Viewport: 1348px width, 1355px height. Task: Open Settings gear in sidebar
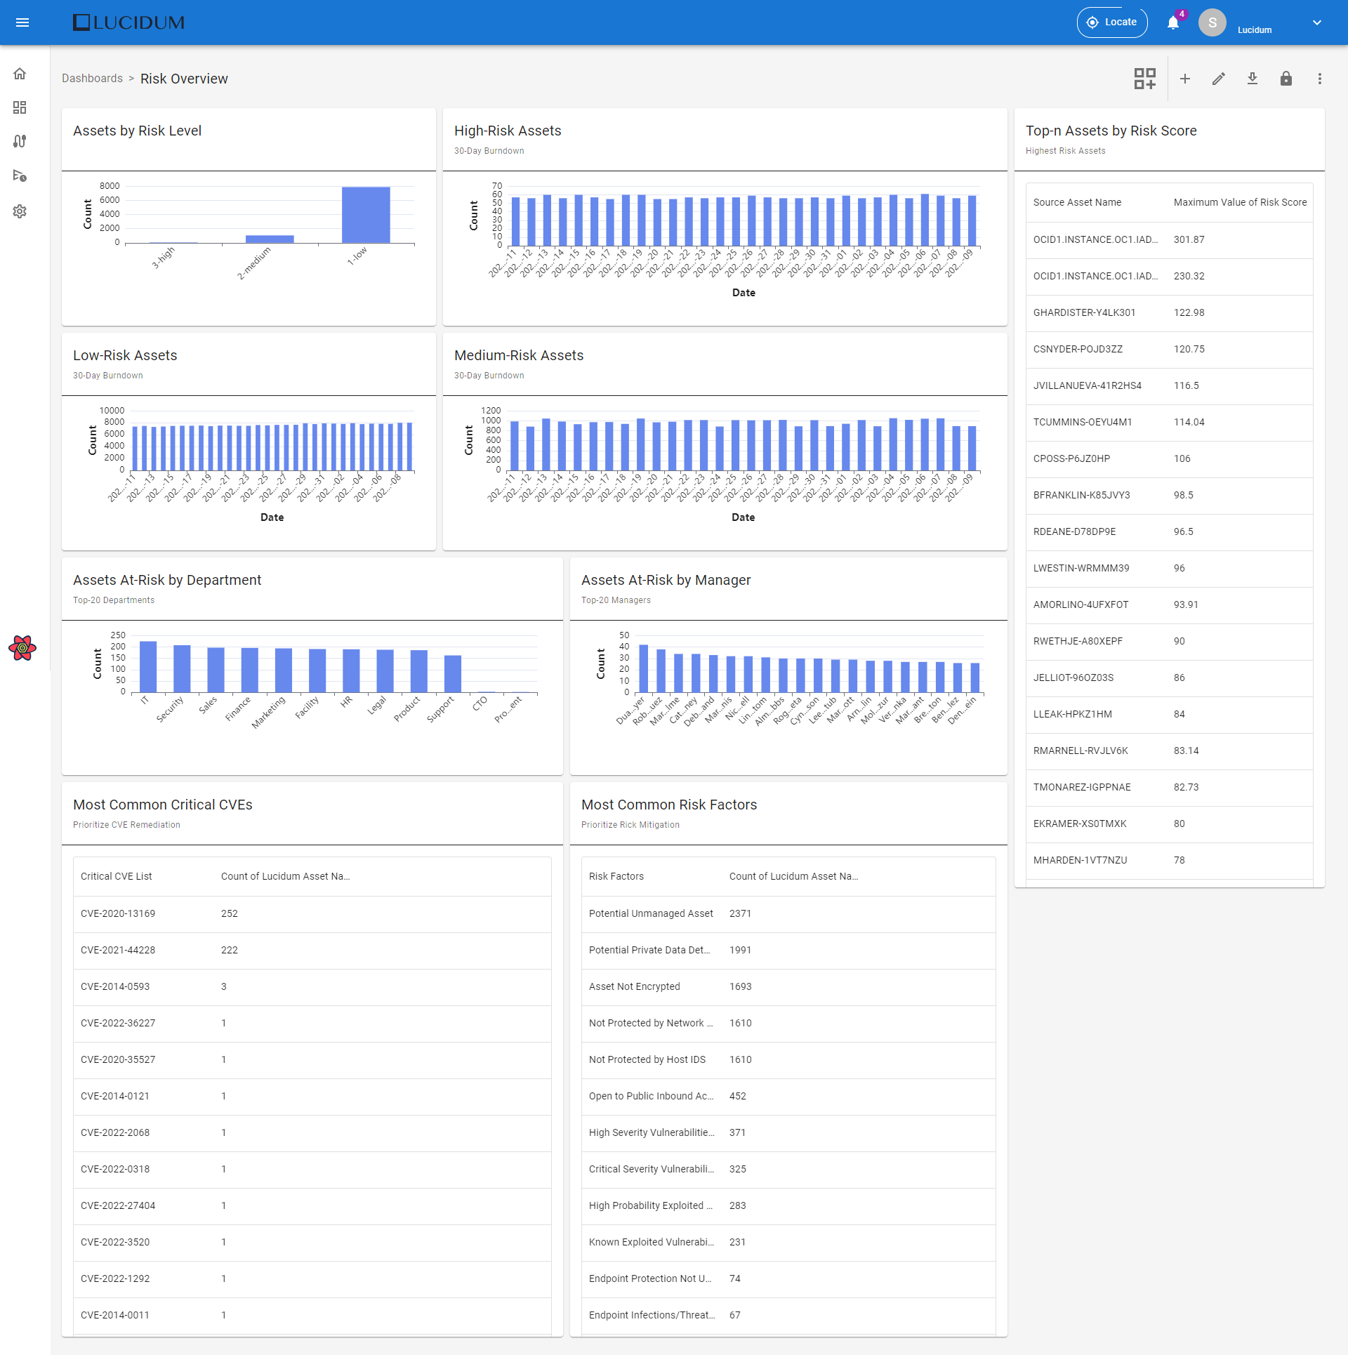[20, 211]
